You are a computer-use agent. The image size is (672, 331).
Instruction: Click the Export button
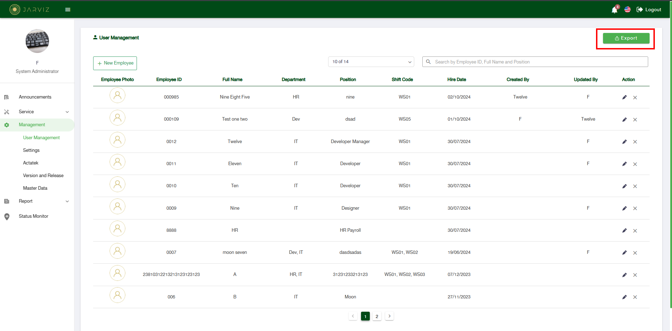pos(626,38)
